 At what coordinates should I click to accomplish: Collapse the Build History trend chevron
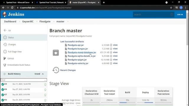pyautogui.click(x=43, y=74)
